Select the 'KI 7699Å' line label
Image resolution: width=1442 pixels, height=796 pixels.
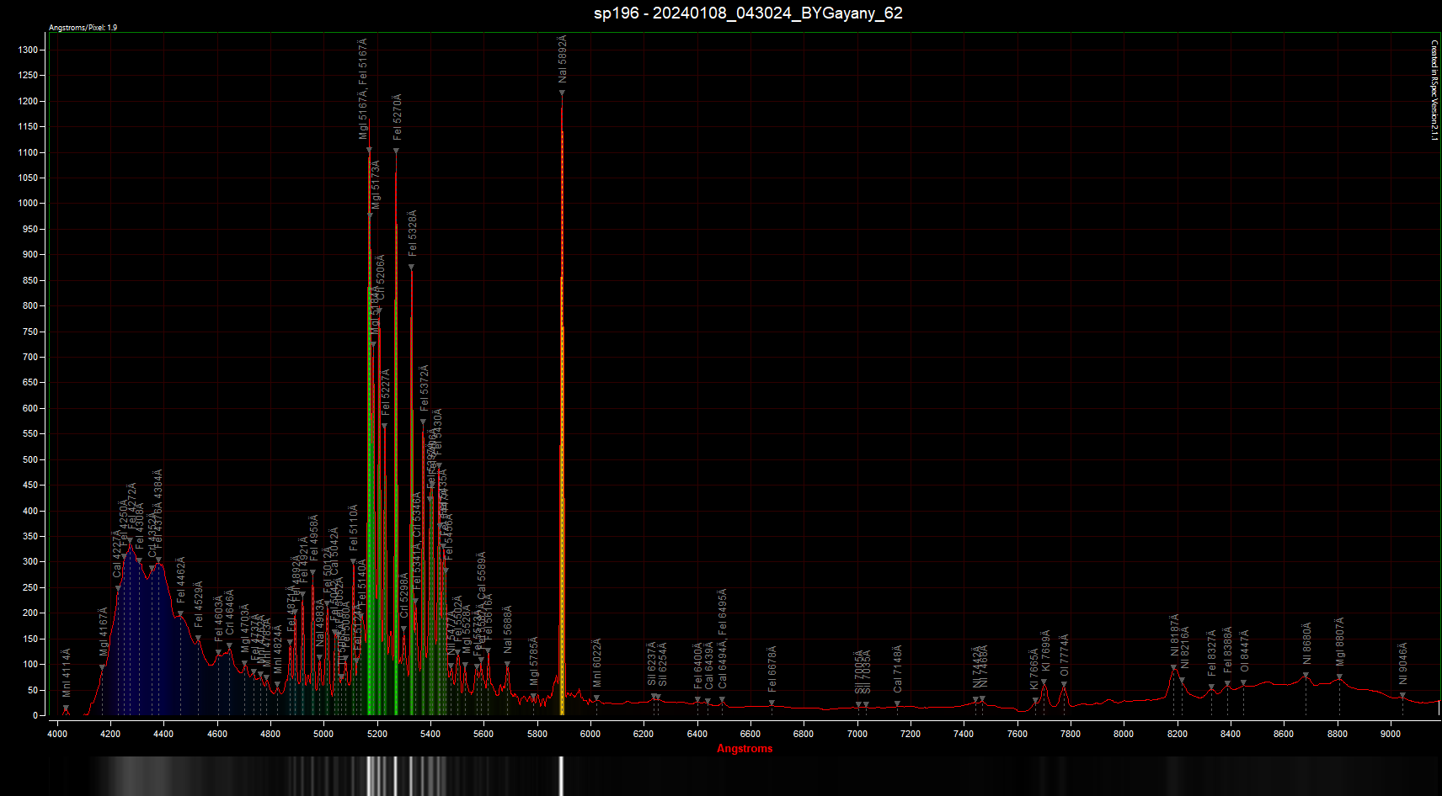pos(1046,650)
